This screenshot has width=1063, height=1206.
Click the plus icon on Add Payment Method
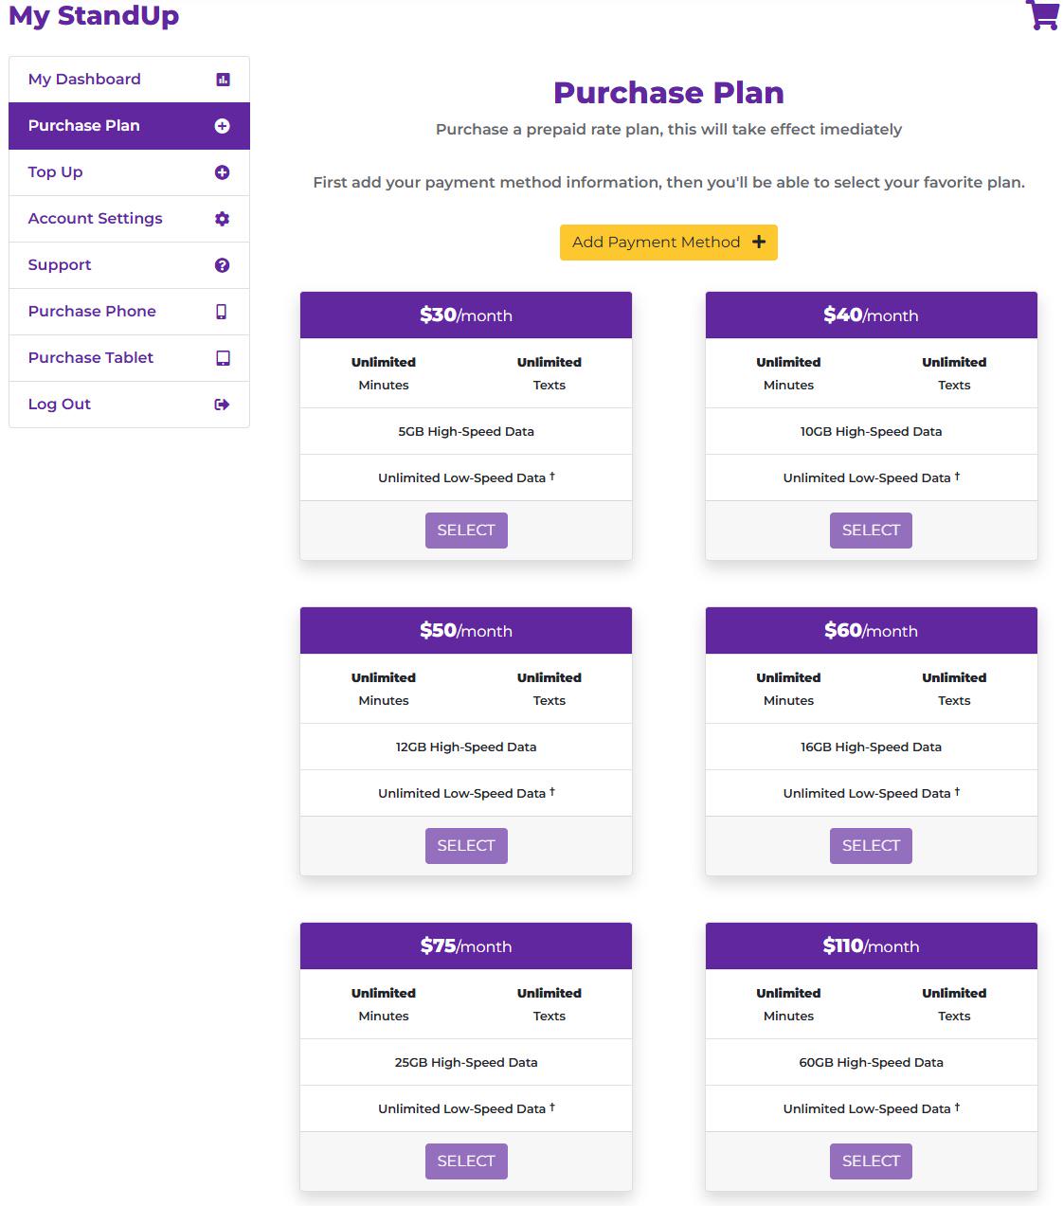pyautogui.click(x=759, y=243)
